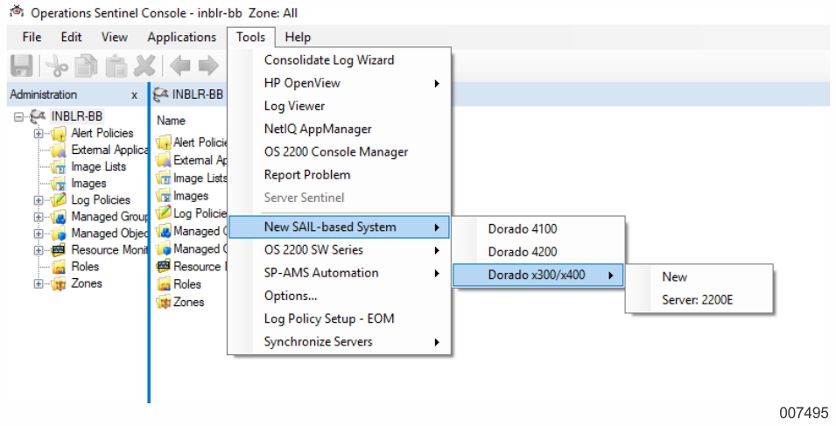Close the Administration panel
Viewport: 836px width, 426px height.
pos(133,95)
